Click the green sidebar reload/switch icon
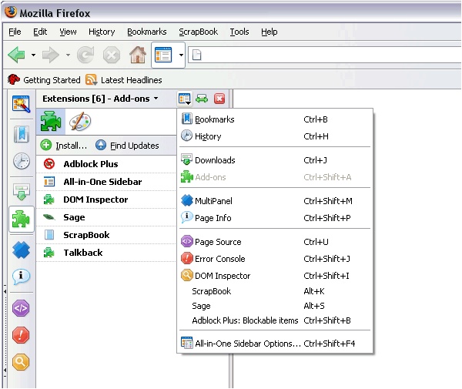The width and height of the screenshot is (462, 389). click(202, 99)
